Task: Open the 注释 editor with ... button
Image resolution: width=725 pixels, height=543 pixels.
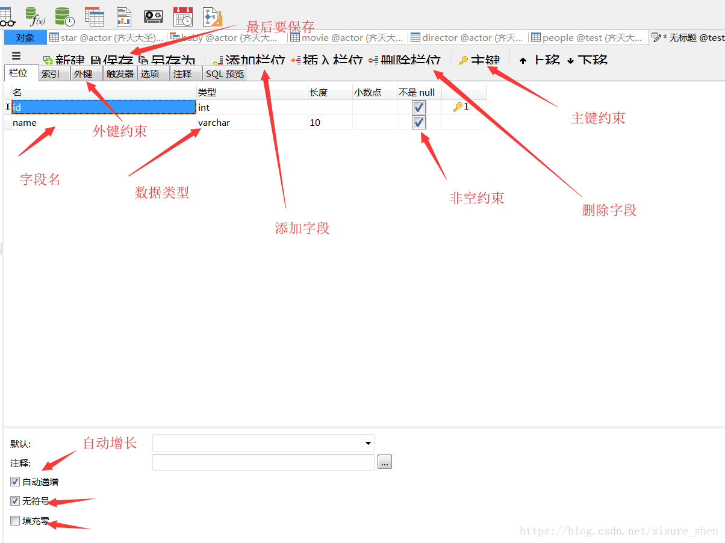Action: pos(384,462)
